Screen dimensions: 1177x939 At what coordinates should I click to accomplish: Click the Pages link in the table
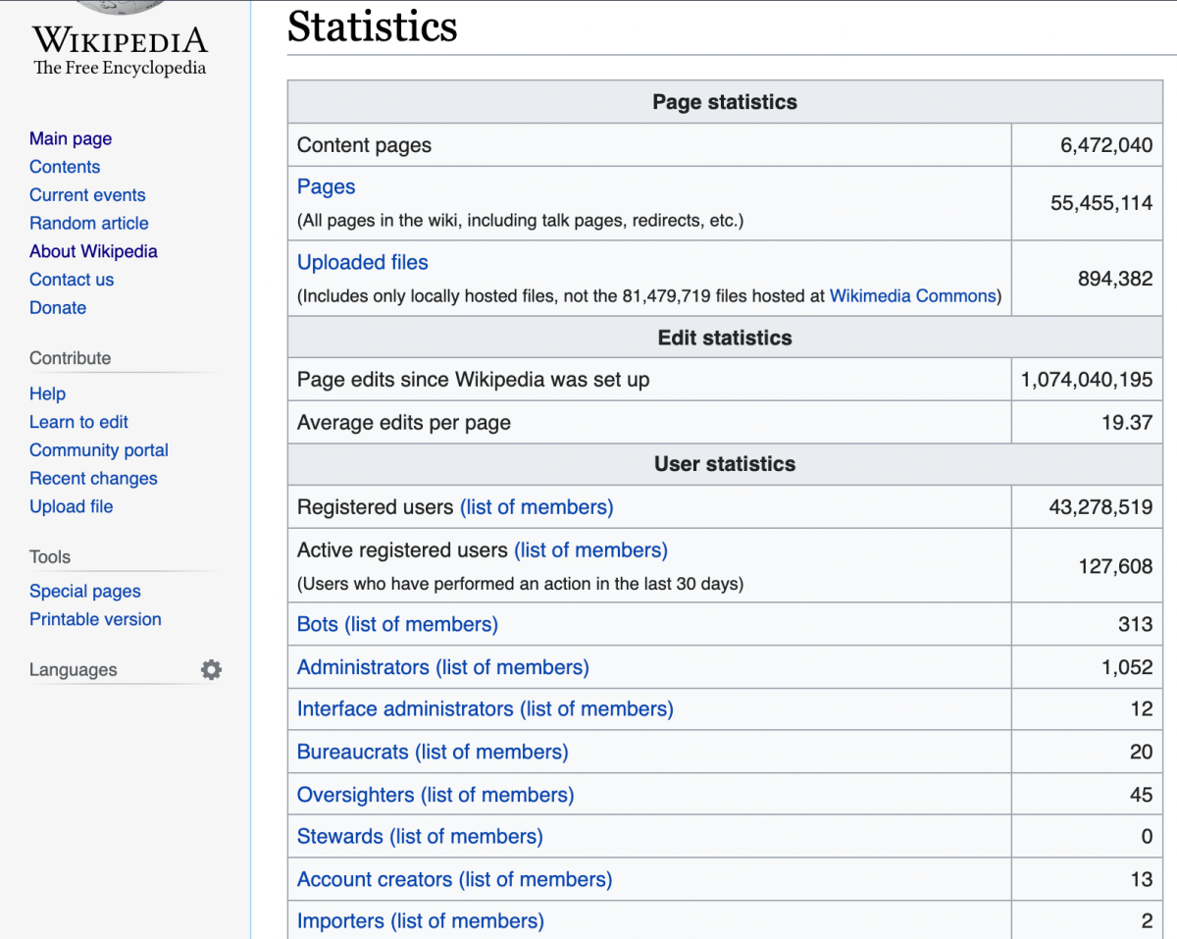coord(327,186)
